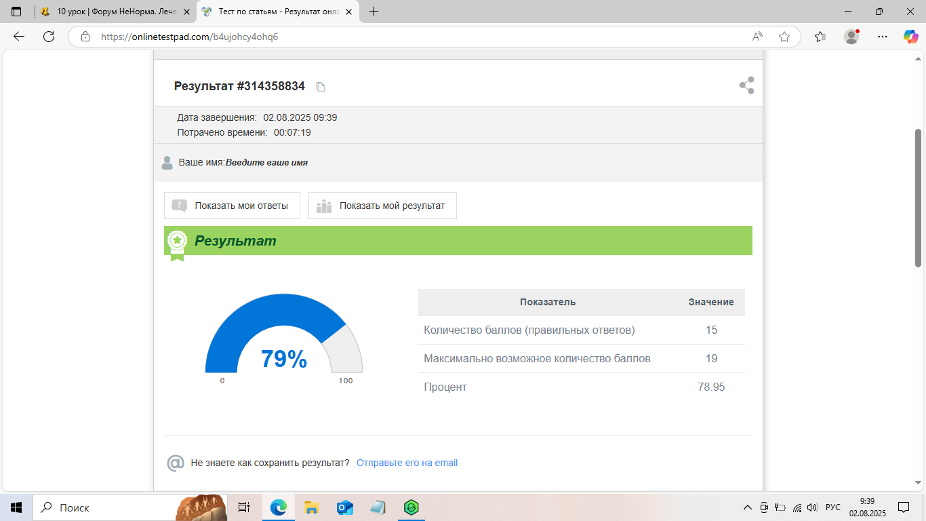Screen dimensions: 926x521
Task: Click the time spent value "00:07:19"
Action: tap(292, 132)
